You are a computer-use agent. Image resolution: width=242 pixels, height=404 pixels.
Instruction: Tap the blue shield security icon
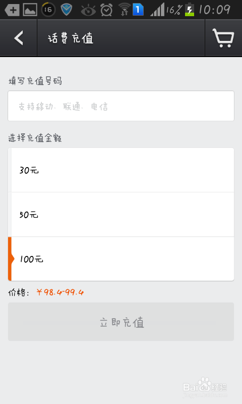click(67, 10)
